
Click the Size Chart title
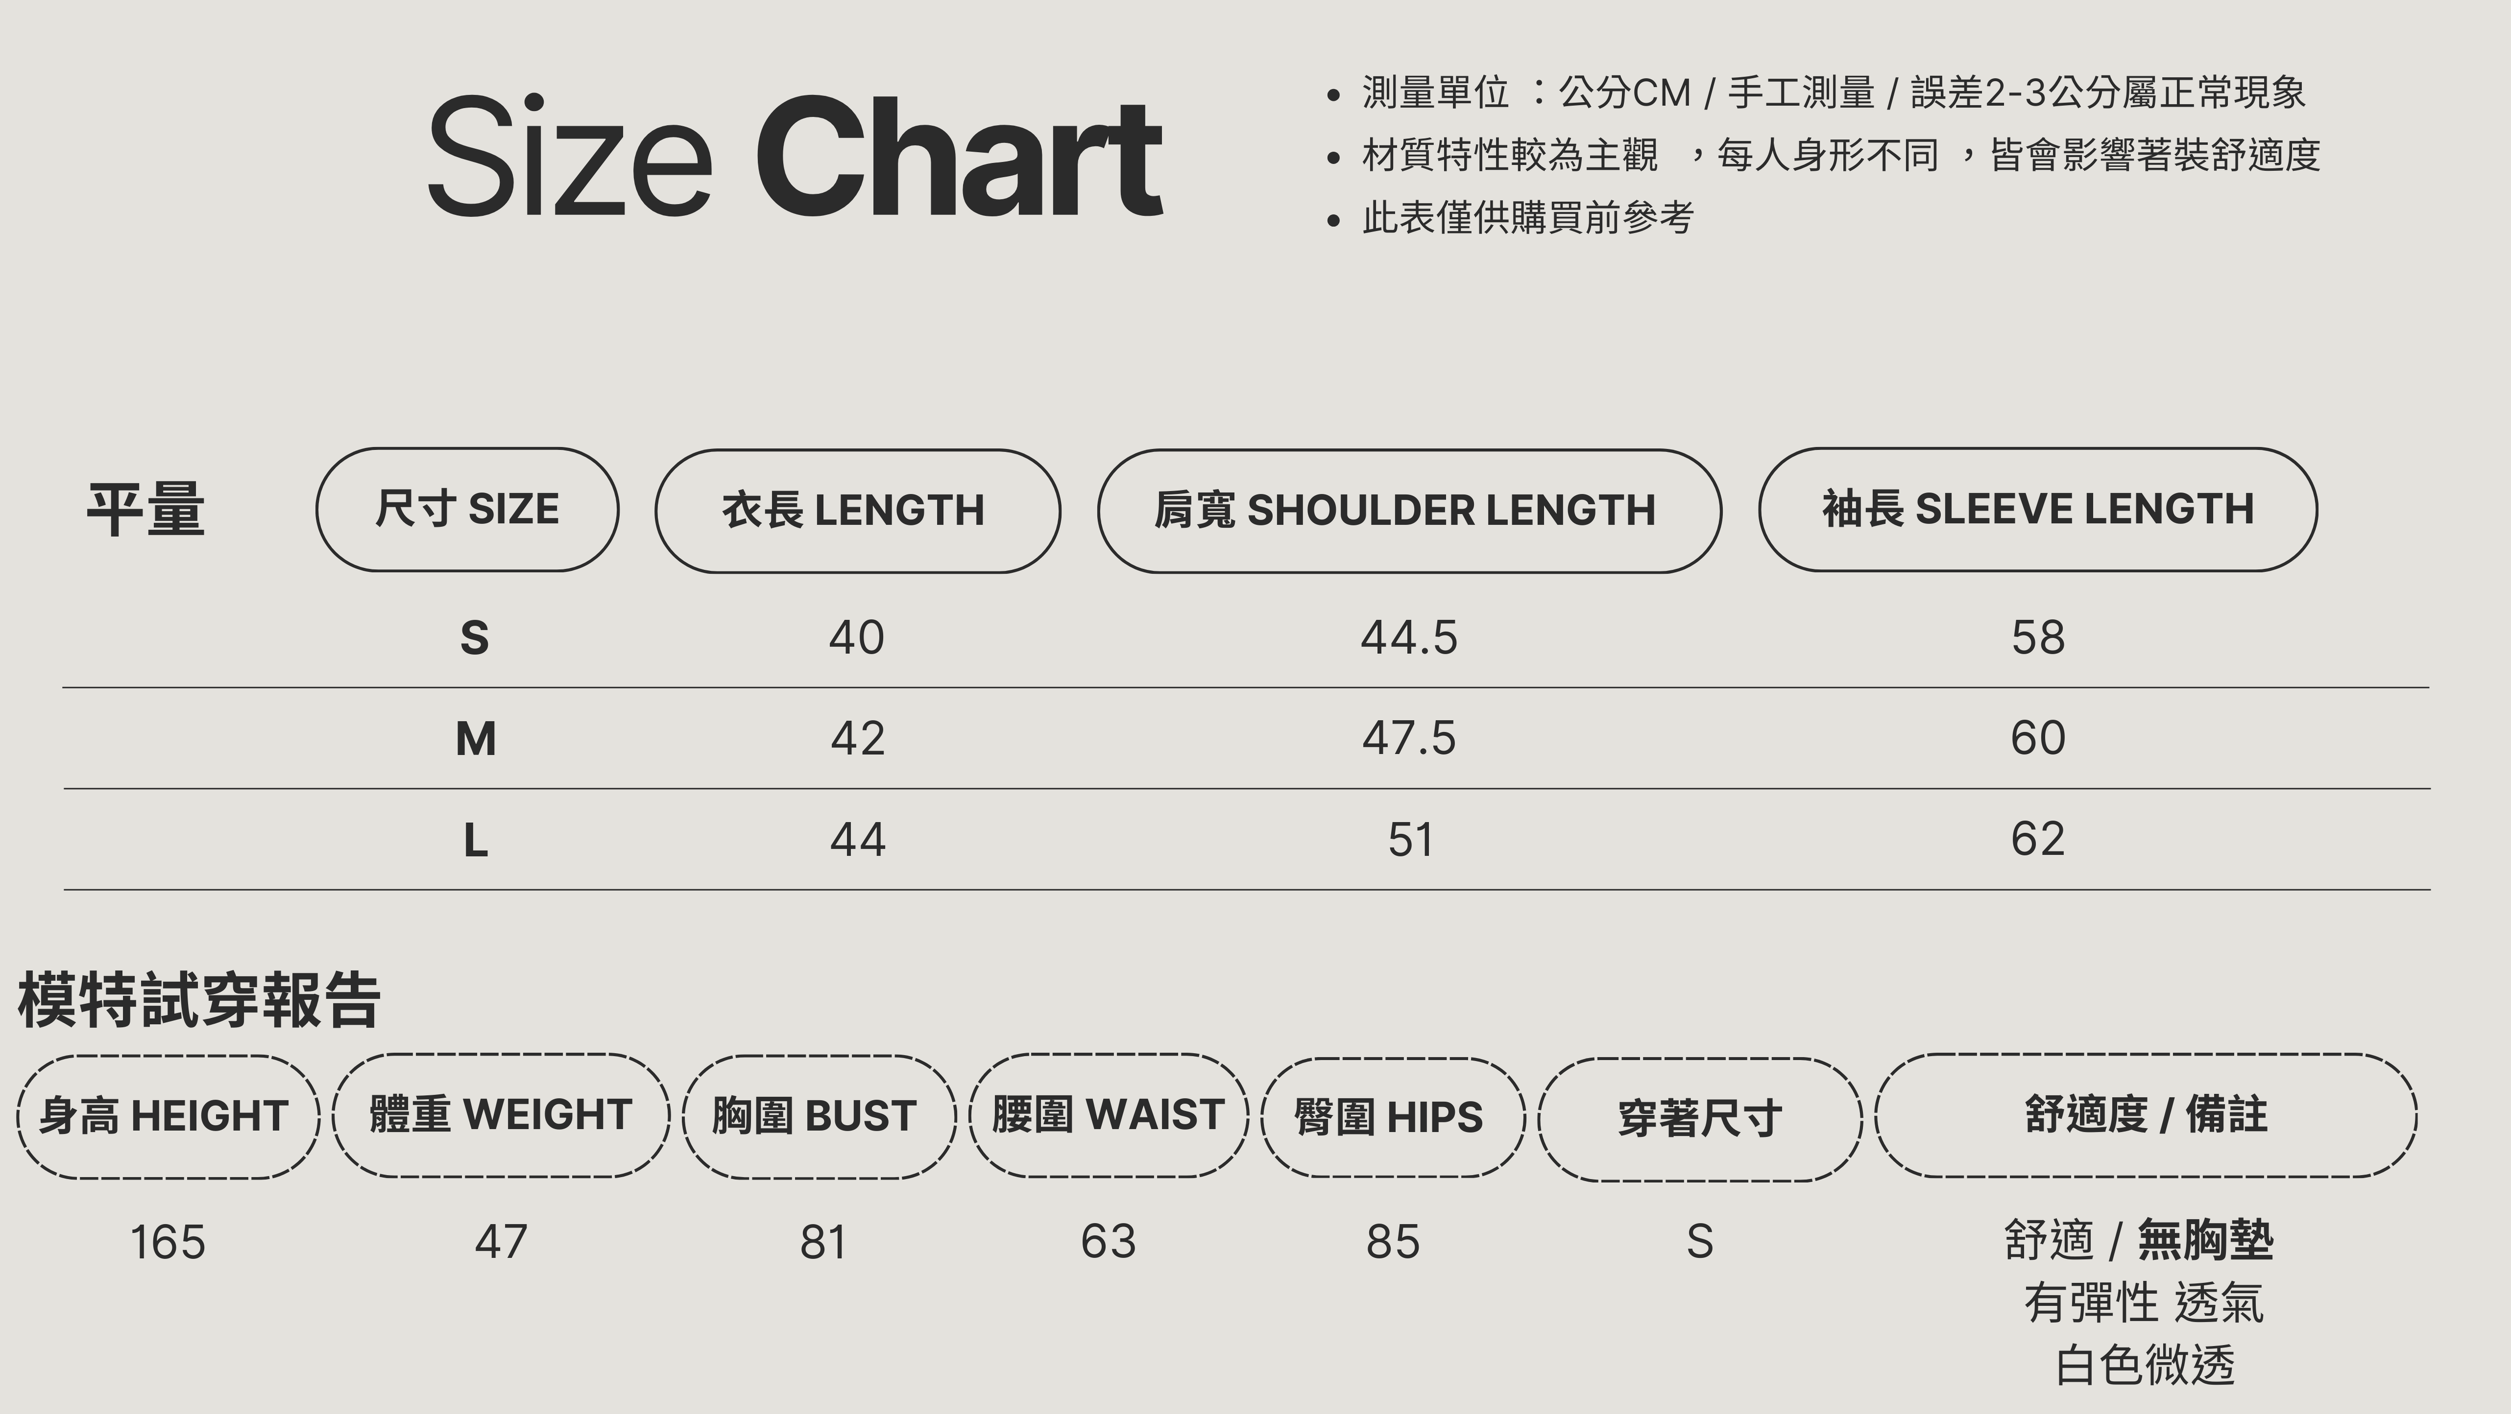pos(794,156)
